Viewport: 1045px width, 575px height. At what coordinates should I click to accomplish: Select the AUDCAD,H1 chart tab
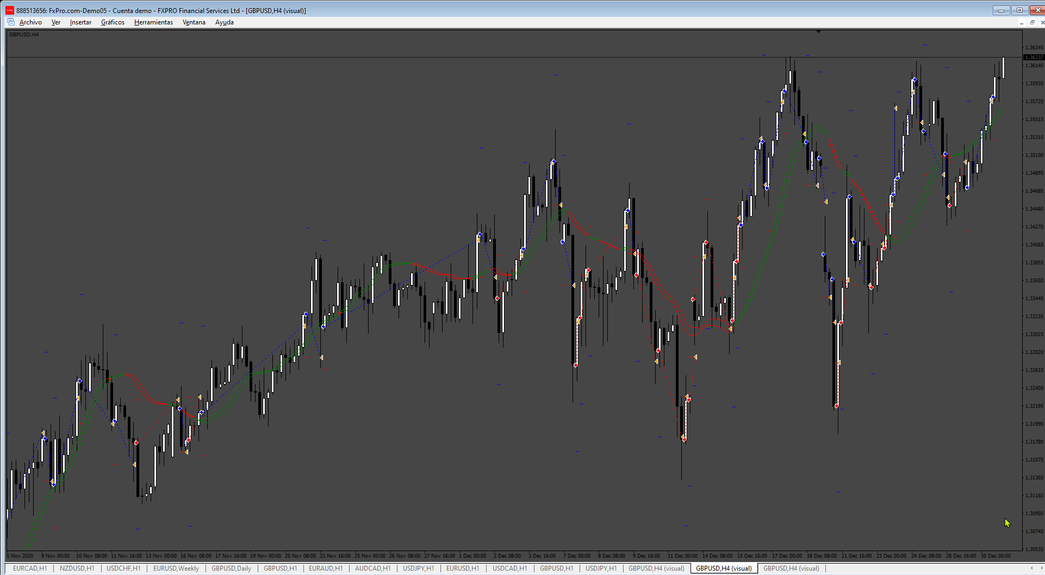click(x=372, y=568)
